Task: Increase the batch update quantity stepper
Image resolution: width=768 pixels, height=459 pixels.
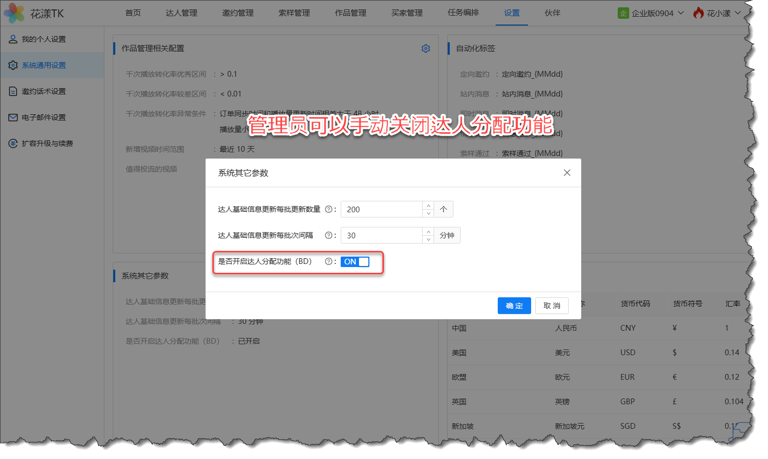Action: tap(428, 206)
